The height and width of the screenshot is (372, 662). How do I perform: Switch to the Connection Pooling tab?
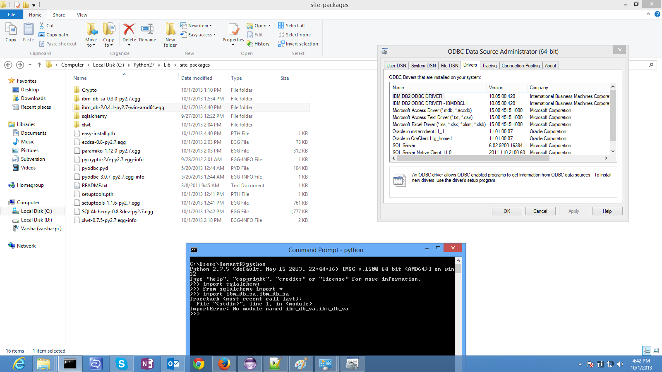[520, 66]
